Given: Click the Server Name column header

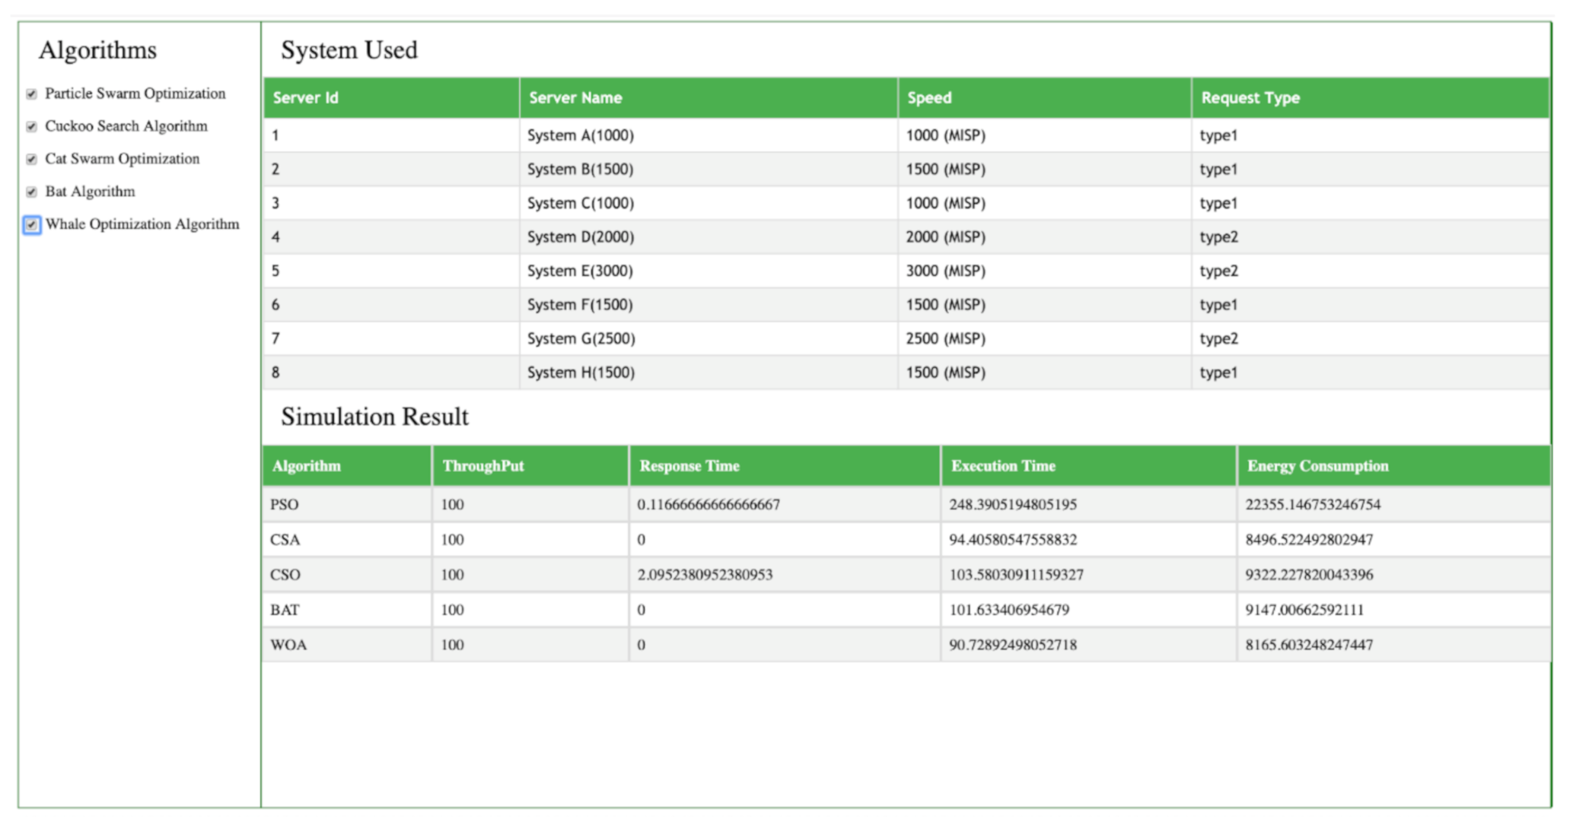Looking at the screenshot, I should [575, 98].
